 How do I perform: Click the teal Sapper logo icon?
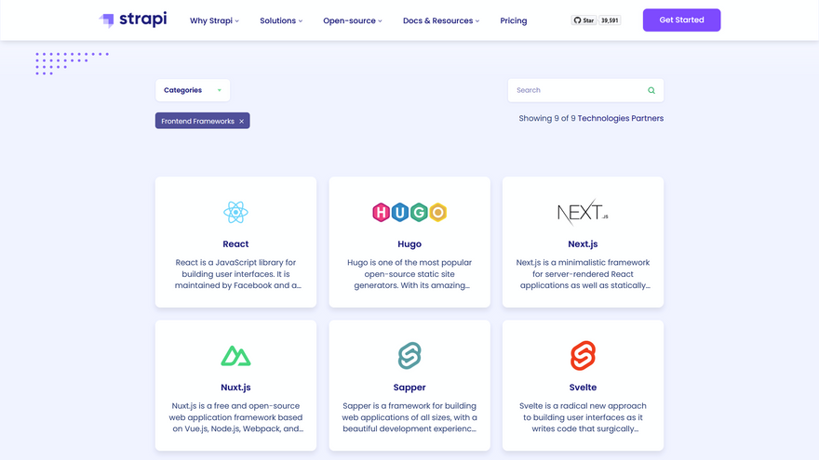pyautogui.click(x=409, y=355)
